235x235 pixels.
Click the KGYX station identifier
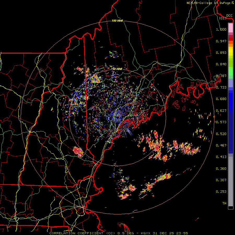[x=146, y=233]
